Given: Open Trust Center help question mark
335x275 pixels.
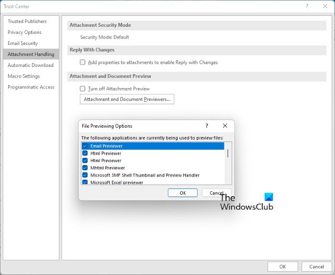Looking at the screenshot, I should pyautogui.click(x=307, y=6).
